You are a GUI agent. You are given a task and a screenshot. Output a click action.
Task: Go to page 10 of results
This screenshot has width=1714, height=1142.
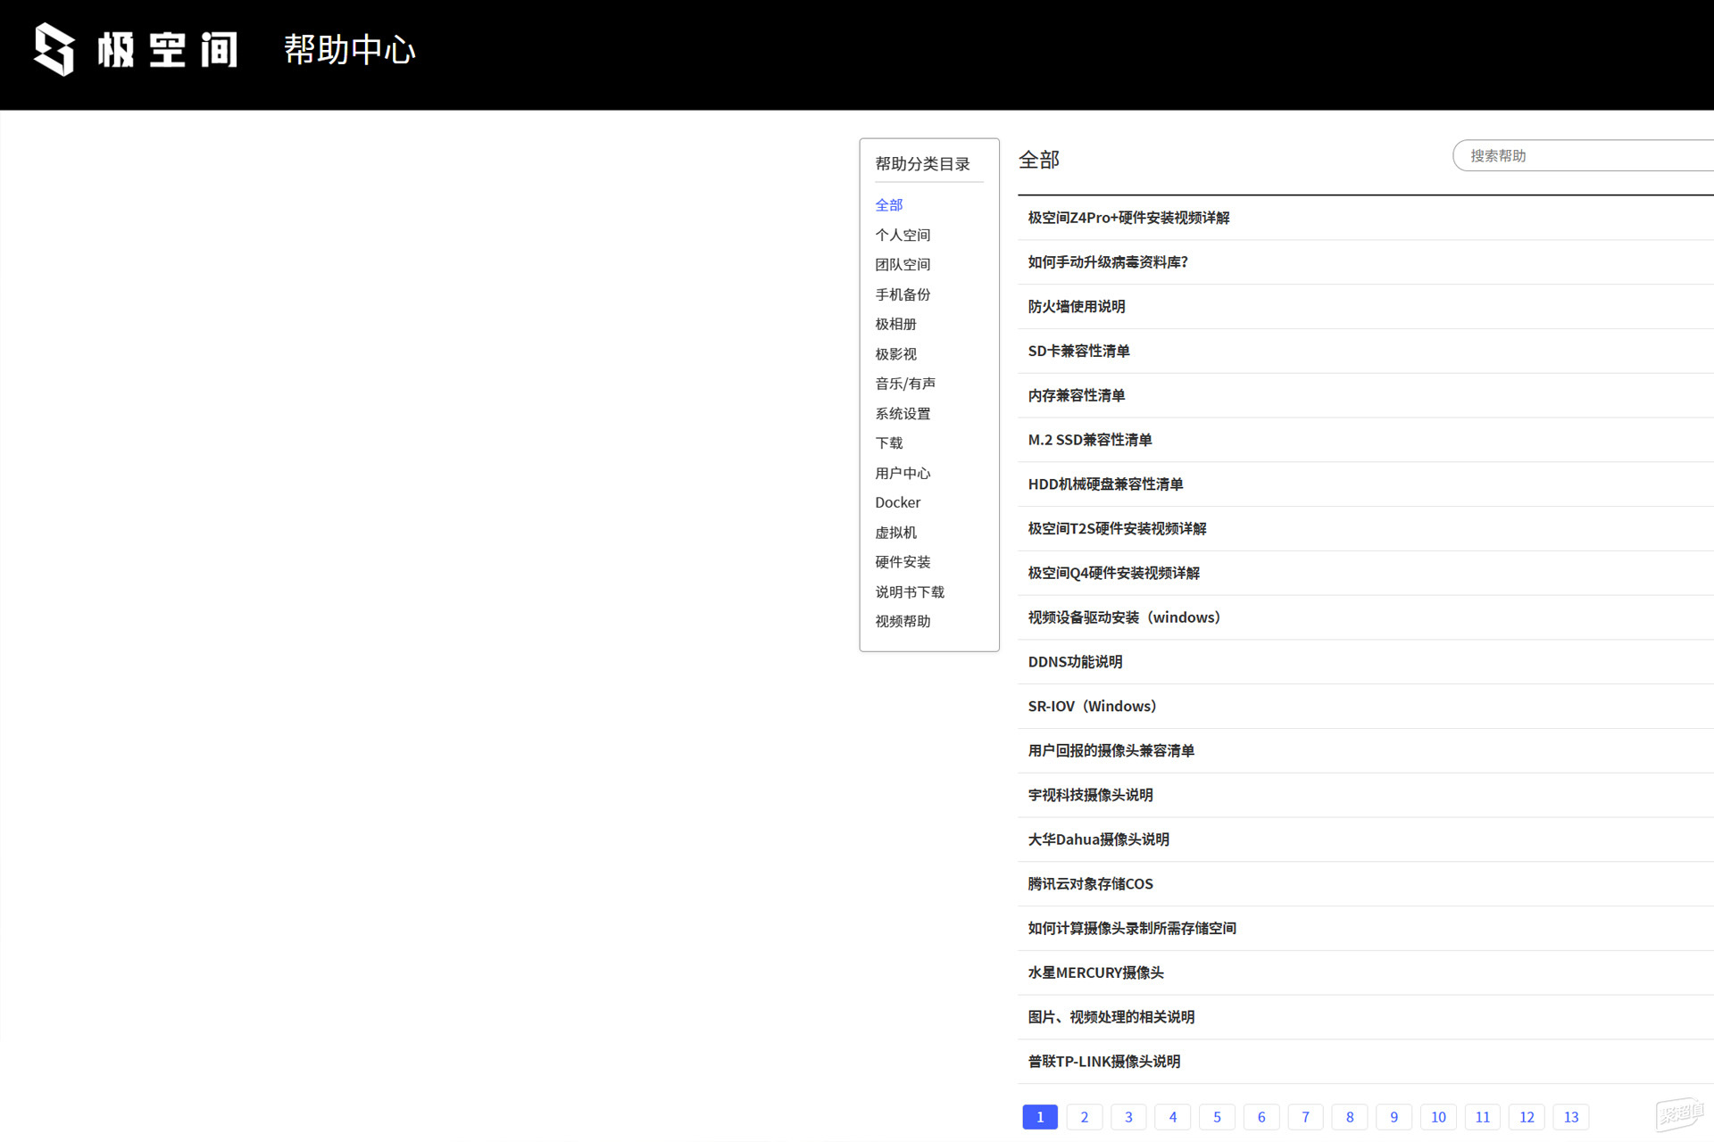(1438, 1117)
